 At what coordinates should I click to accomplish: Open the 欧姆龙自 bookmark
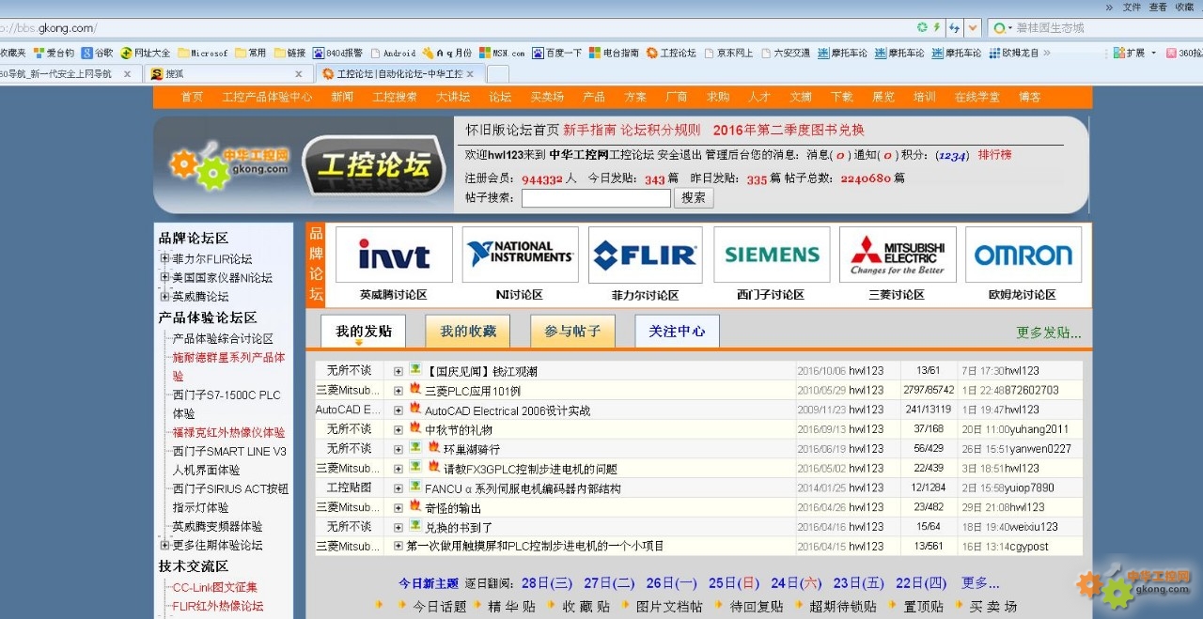tap(1014, 54)
